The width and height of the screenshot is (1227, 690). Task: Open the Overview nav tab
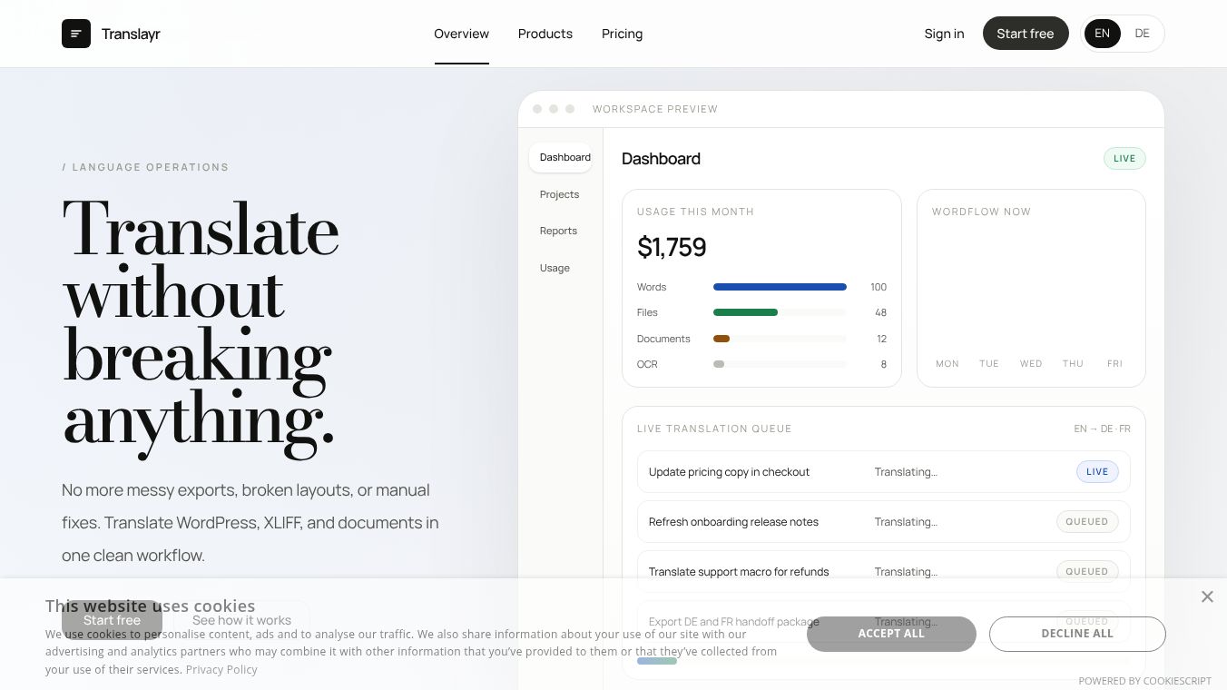461,34
